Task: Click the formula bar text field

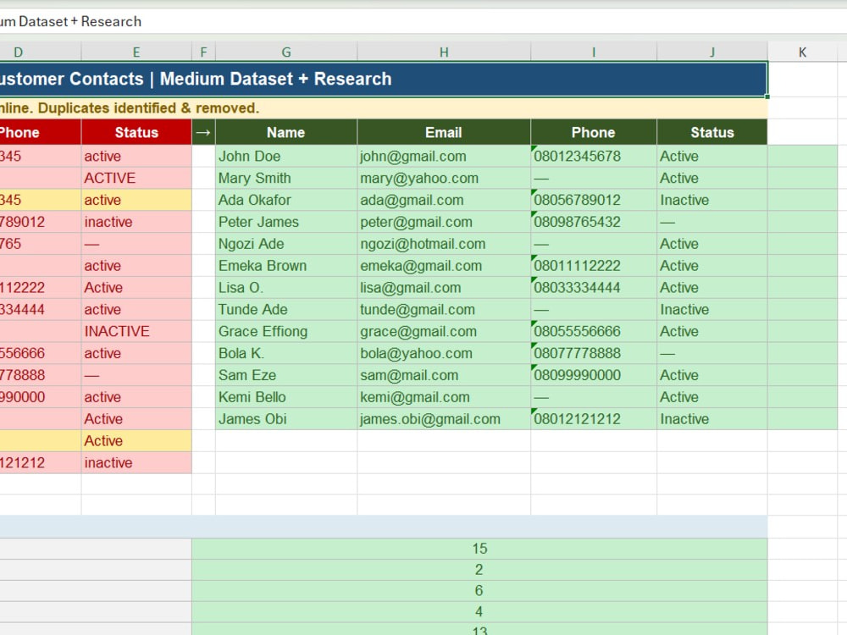Action: (x=423, y=22)
